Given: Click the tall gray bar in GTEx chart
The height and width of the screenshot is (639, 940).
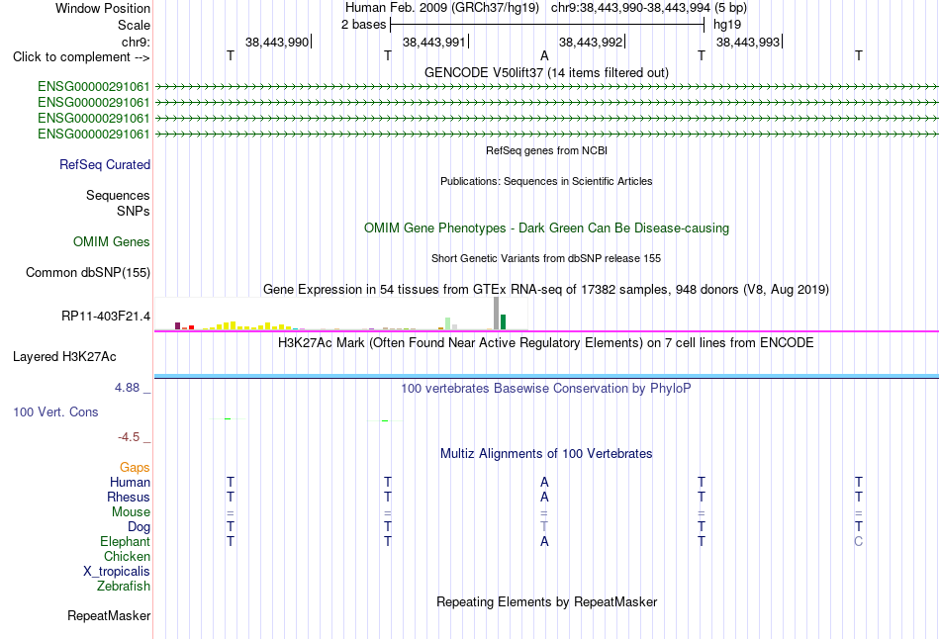Looking at the screenshot, I should coord(497,314).
